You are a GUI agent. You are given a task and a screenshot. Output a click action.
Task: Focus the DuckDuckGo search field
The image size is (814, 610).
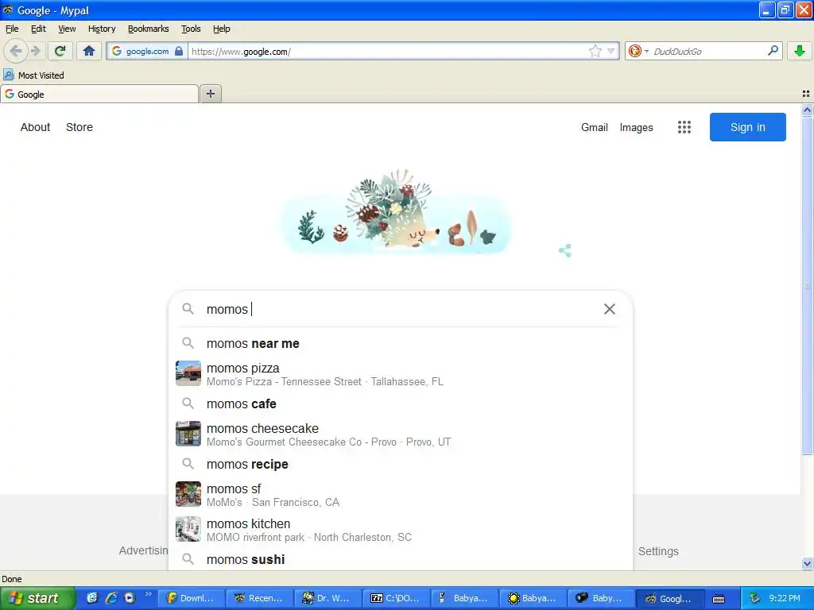708,51
